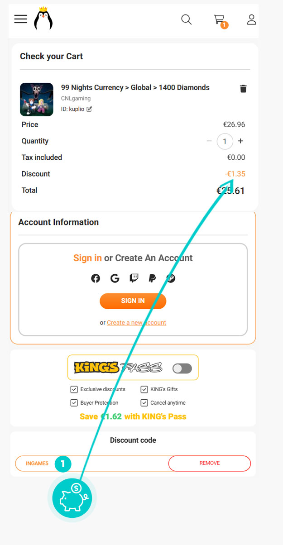The height and width of the screenshot is (545, 283).
Task: Remove the INGAME5 discount code
Action: point(209,463)
